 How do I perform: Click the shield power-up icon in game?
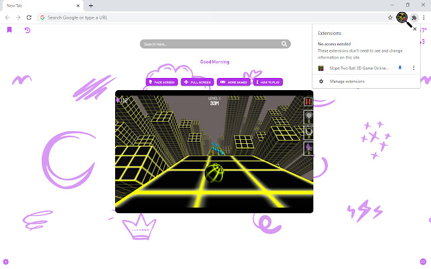(308, 116)
